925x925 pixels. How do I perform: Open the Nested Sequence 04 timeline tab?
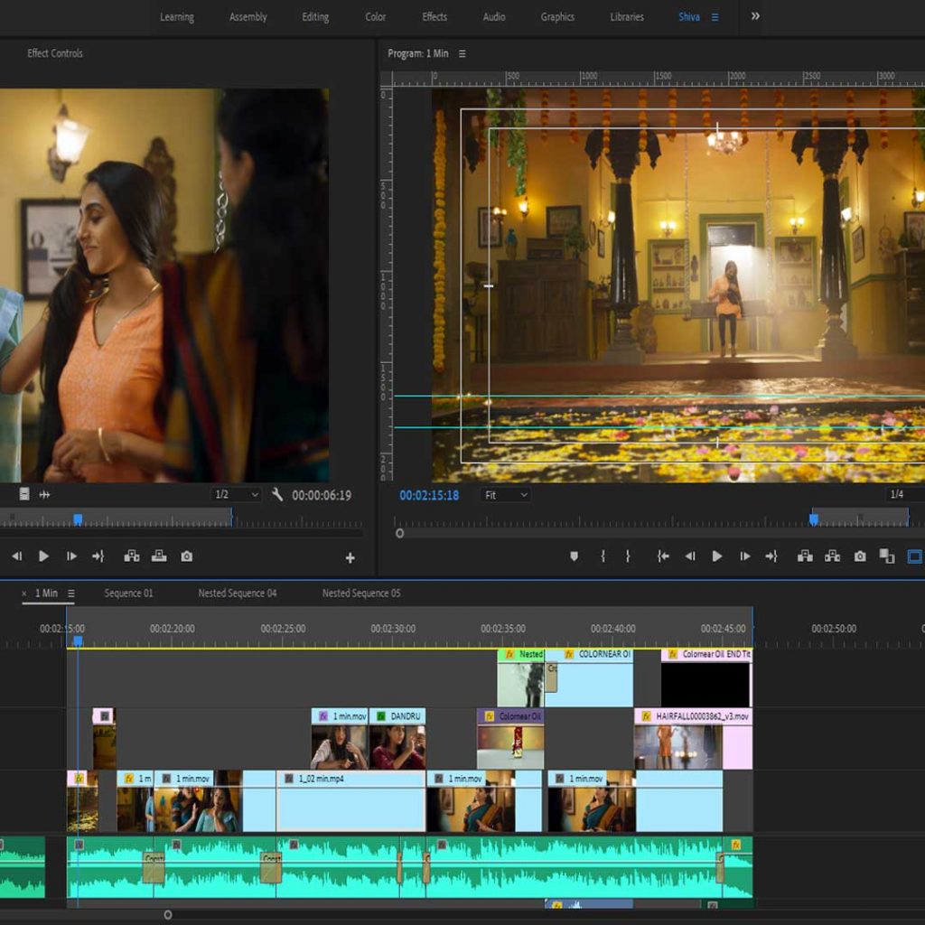click(237, 593)
